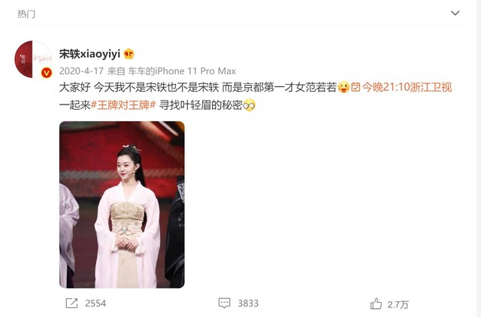Open the #王牌对王牌# hashtag topic
The width and height of the screenshot is (481, 317).
tap(123, 105)
